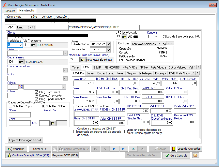Screen dimensions: 219x167
Task: Click the Fatura input field
Action: [x=20, y=96]
